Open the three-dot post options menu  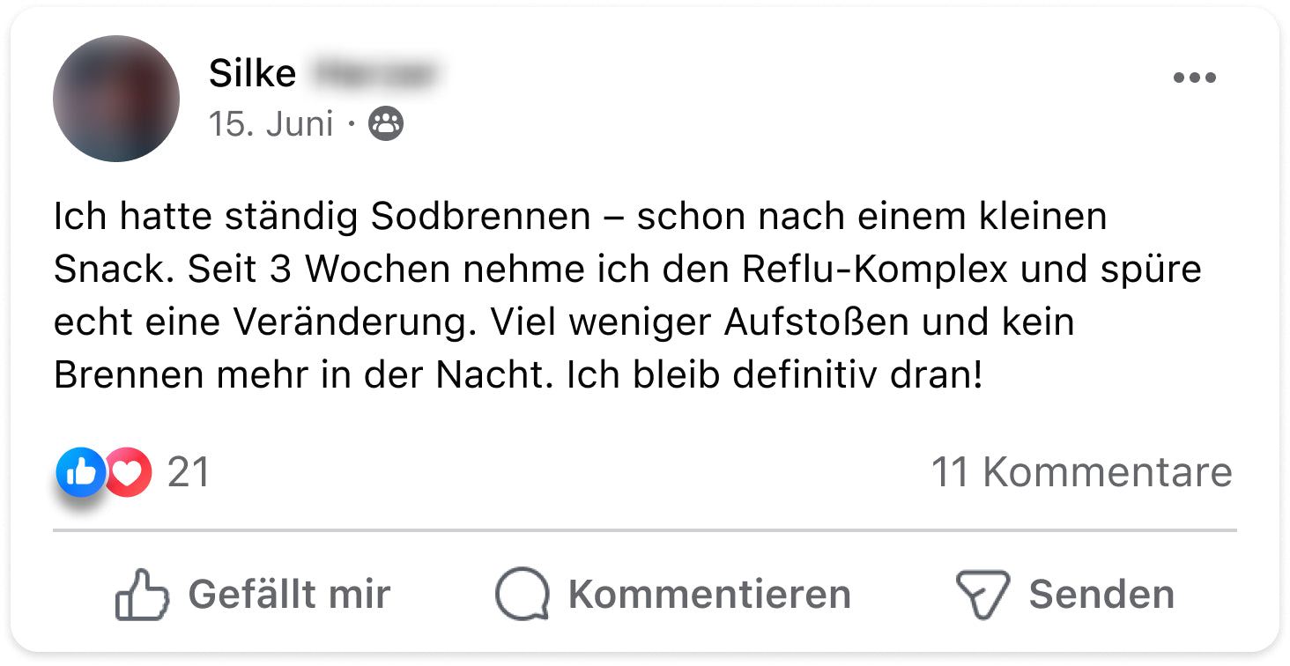[1194, 78]
